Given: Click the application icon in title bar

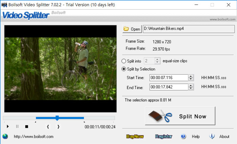Looking at the screenshot, I should [4, 5].
